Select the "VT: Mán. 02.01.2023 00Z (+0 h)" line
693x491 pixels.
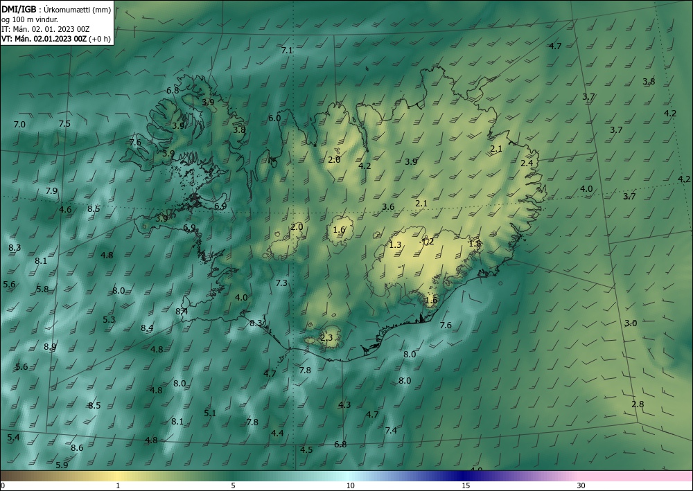pos(55,39)
